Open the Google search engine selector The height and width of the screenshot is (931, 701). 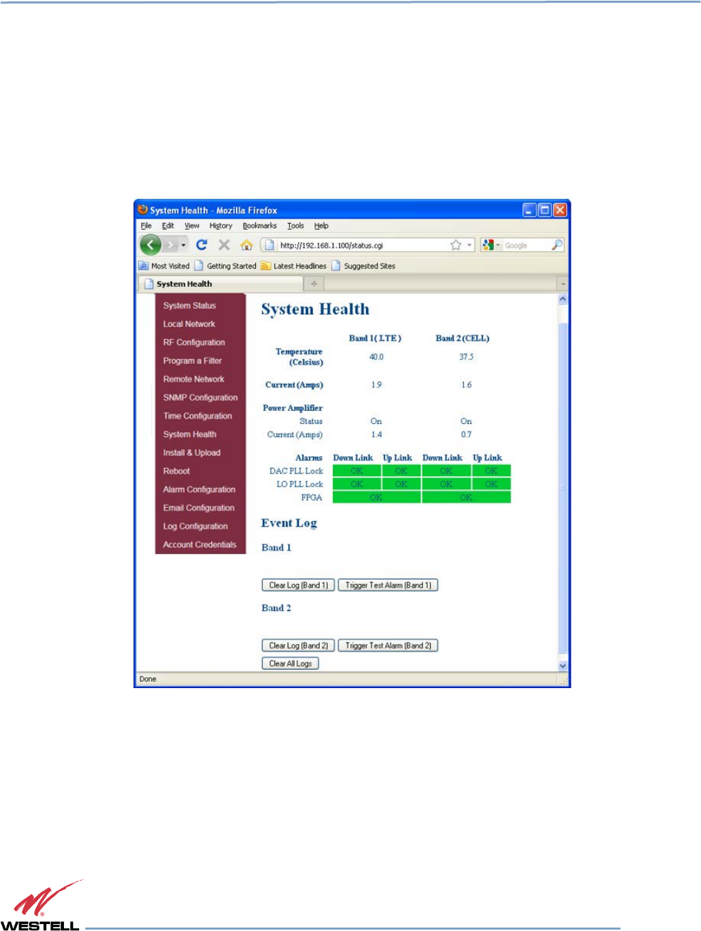490,245
